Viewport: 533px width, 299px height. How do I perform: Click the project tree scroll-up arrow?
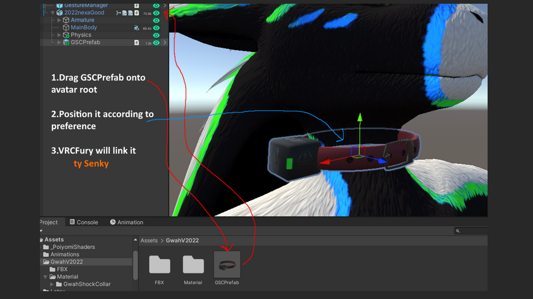[135, 240]
